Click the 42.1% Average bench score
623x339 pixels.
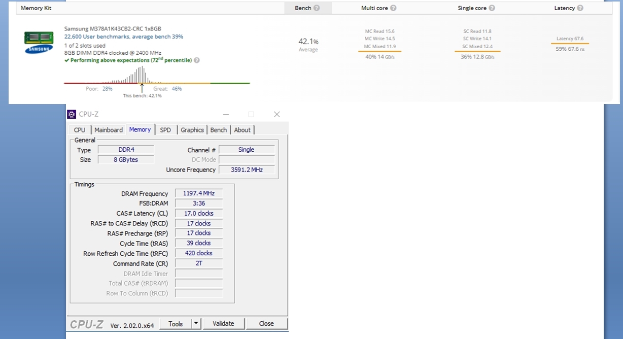[x=308, y=45]
